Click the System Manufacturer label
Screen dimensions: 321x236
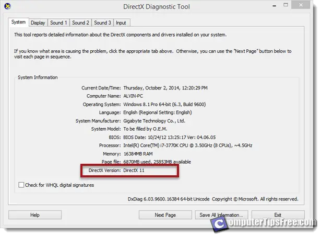click(x=98, y=121)
